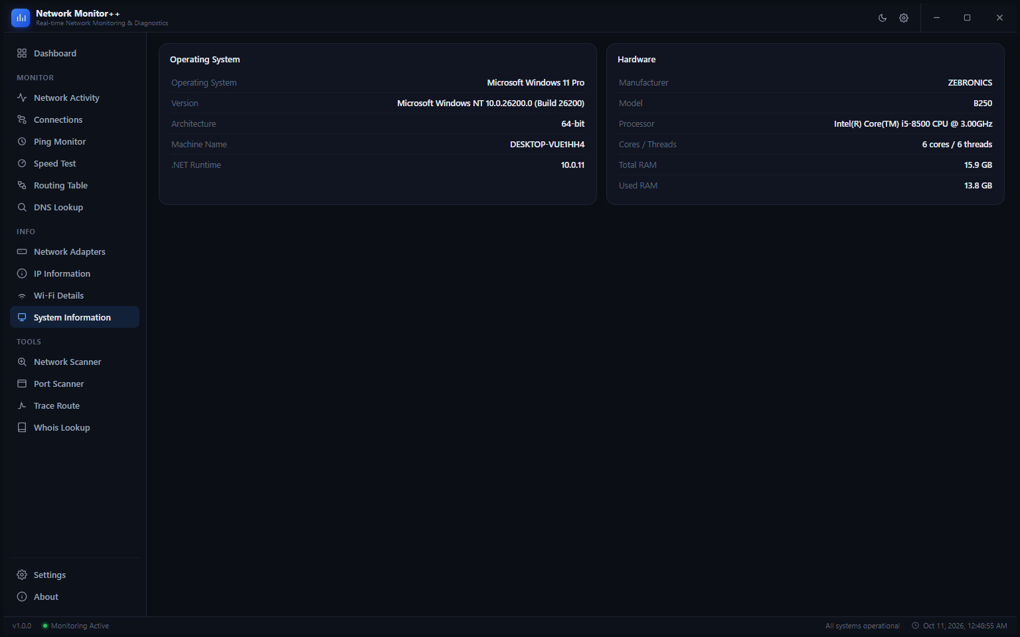Open Routing Table page
Image resolution: width=1020 pixels, height=637 pixels.
(x=74, y=185)
